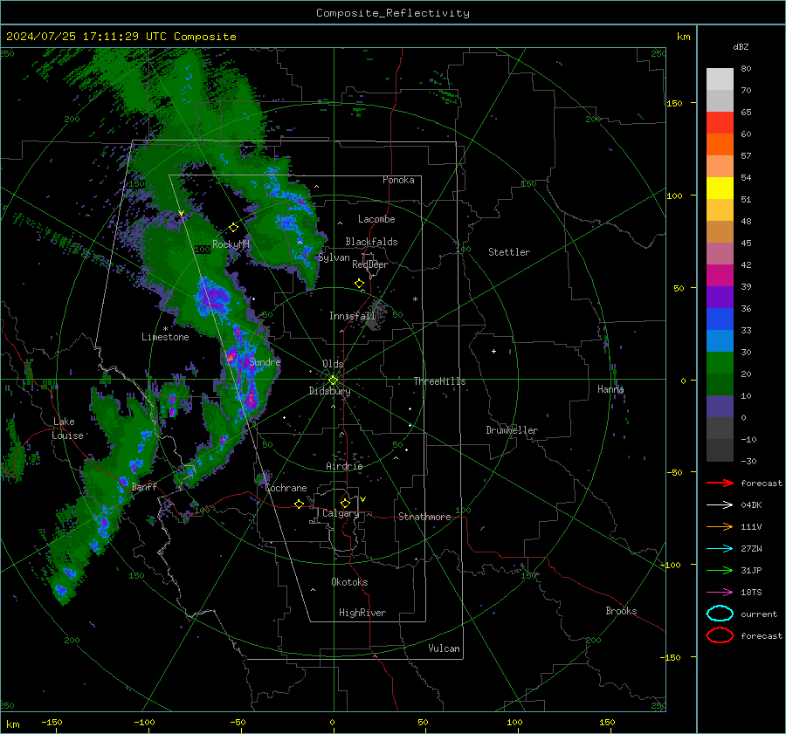Click the Blackfalds town label

(x=371, y=242)
